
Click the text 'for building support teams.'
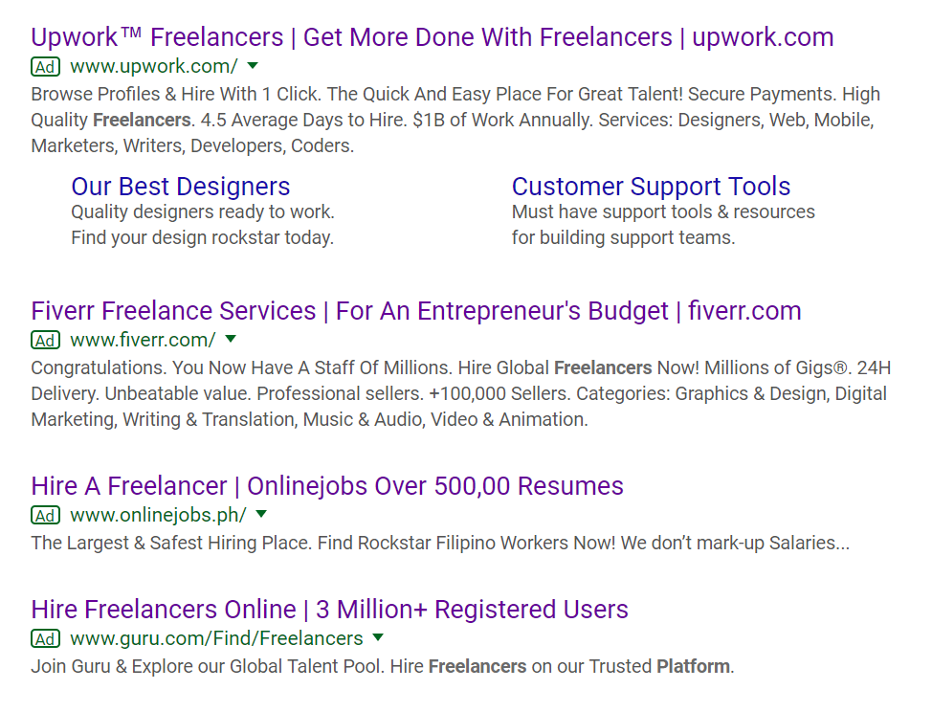click(624, 237)
